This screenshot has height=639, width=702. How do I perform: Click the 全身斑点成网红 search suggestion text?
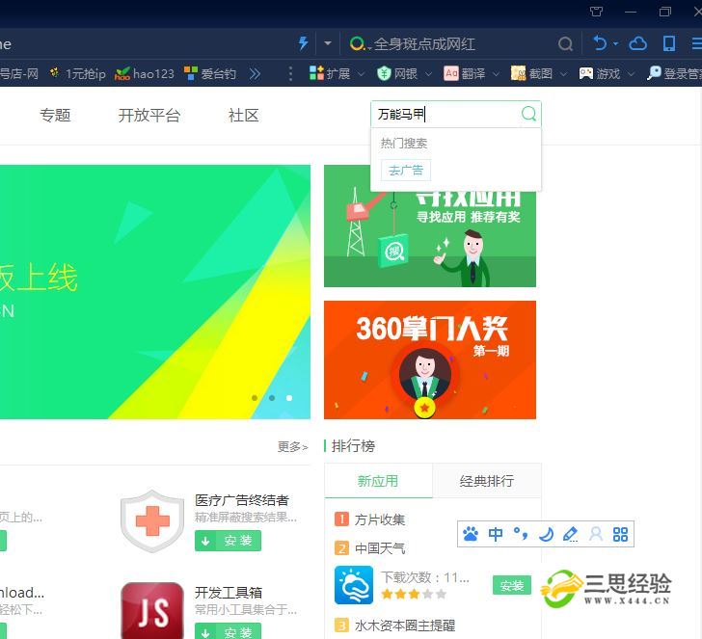[x=424, y=44]
